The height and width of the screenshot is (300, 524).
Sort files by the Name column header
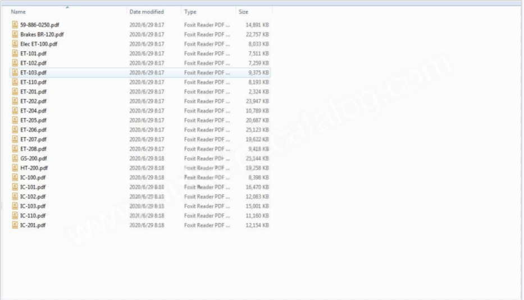pos(19,12)
